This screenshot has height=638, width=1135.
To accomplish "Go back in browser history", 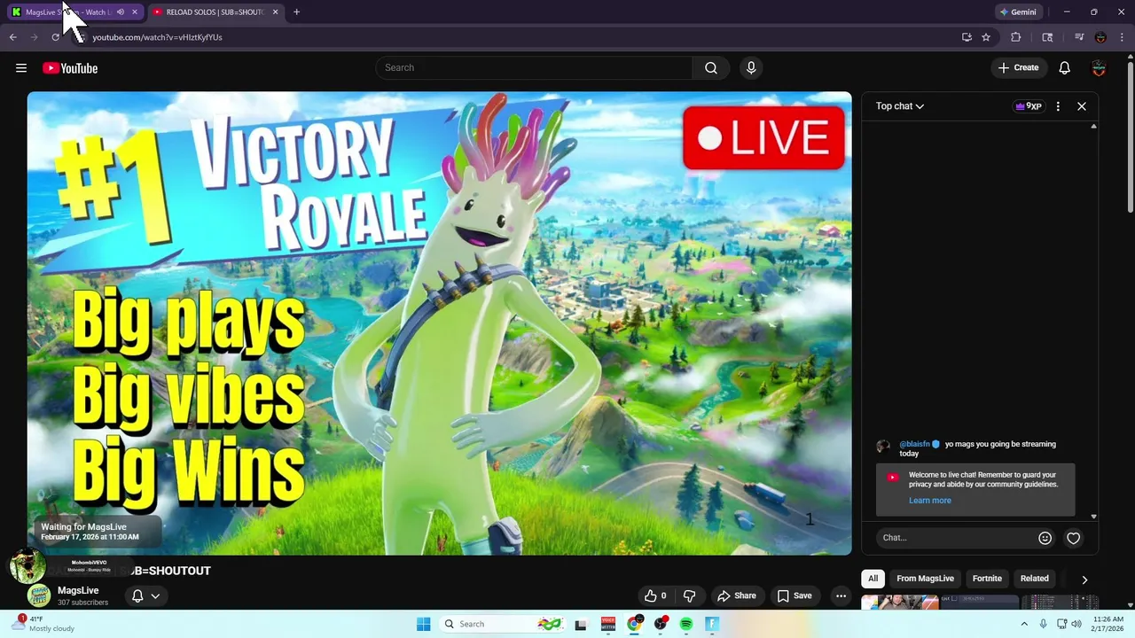I will pos(12,37).
